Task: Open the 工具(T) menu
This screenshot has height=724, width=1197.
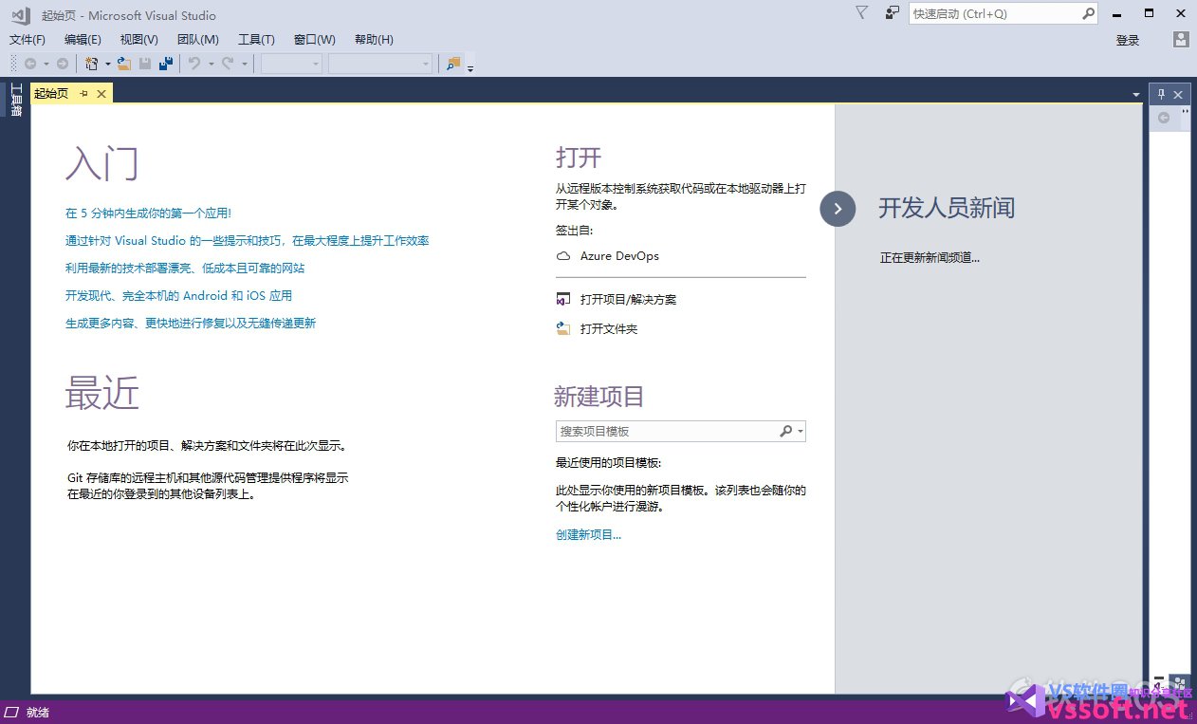Action: (256, 40)
